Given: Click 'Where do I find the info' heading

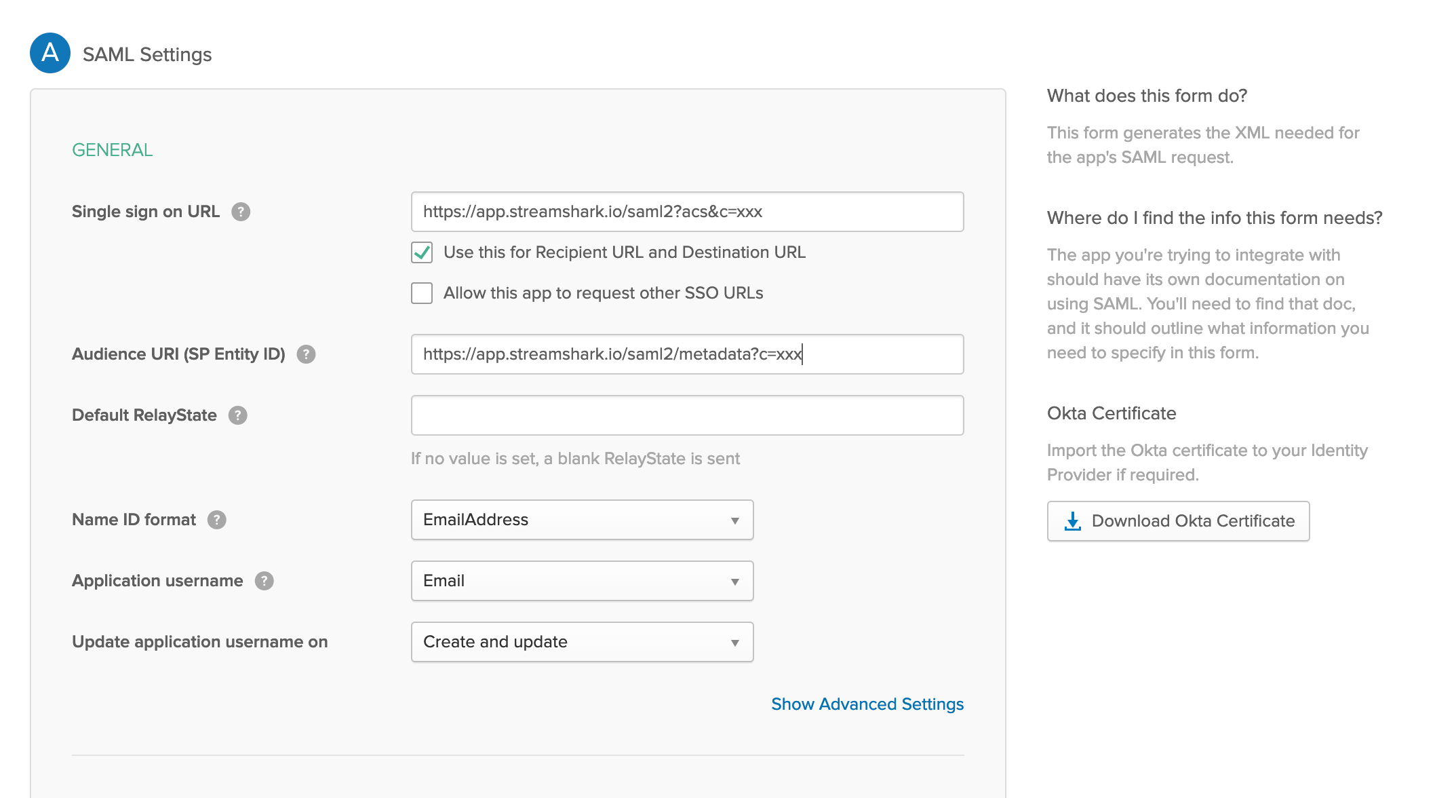Looking at the screenshot, I should [x=1215, y=218].
